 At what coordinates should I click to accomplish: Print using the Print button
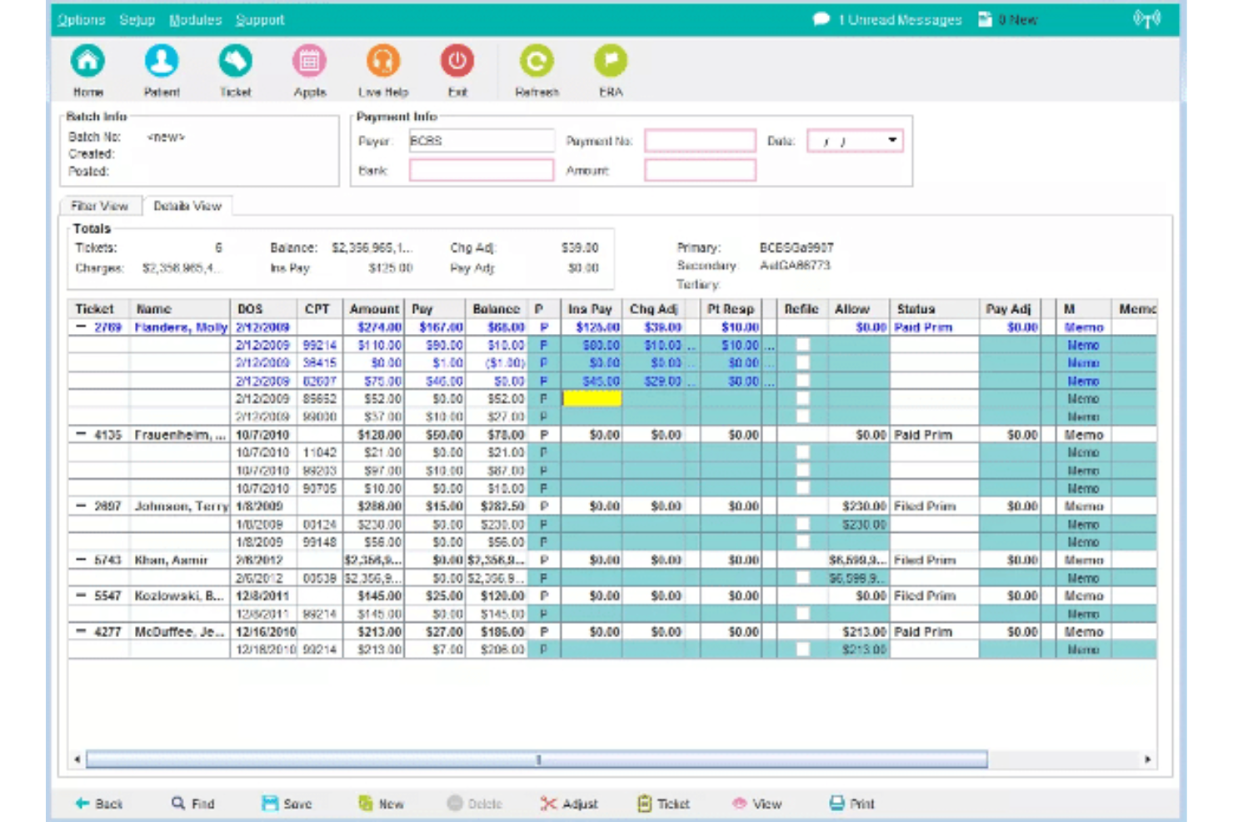coord(851,804)
